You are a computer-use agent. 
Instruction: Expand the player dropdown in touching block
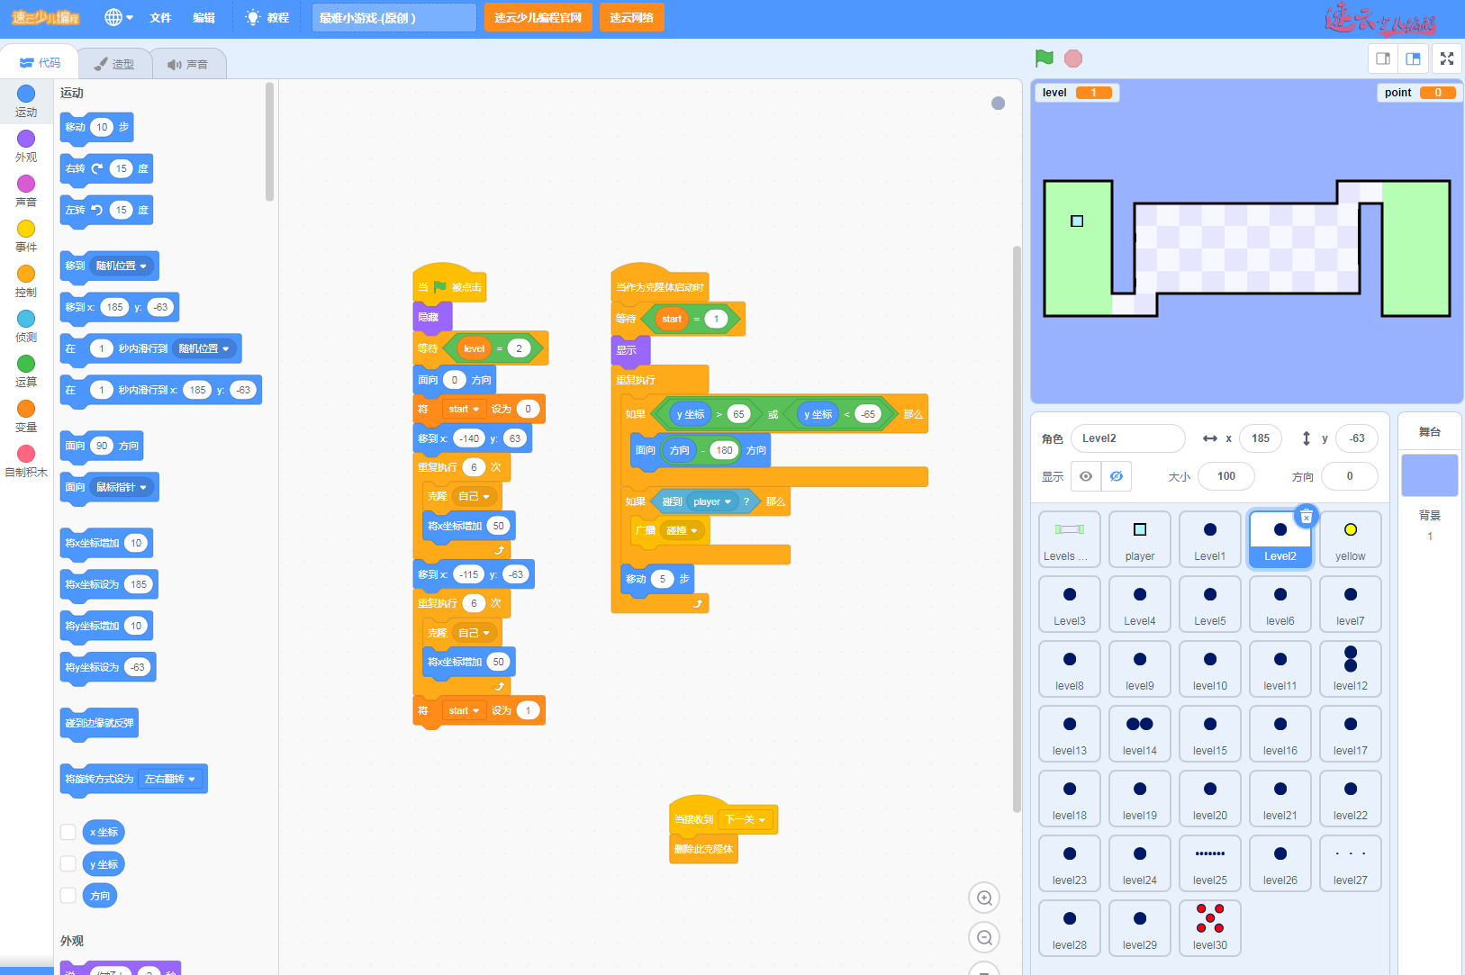[x=728, y=501]
